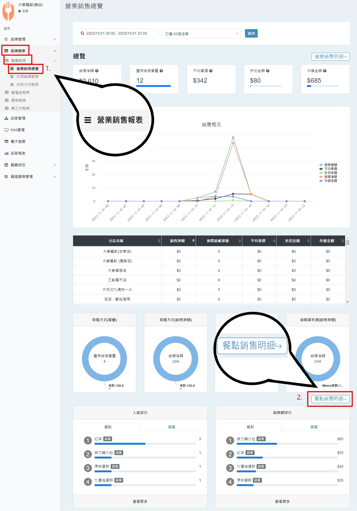Open the 已選 83個店家 store dropdown
This screenshot has width=357, height=511.
pyautogui.click(x=201, y=34)
